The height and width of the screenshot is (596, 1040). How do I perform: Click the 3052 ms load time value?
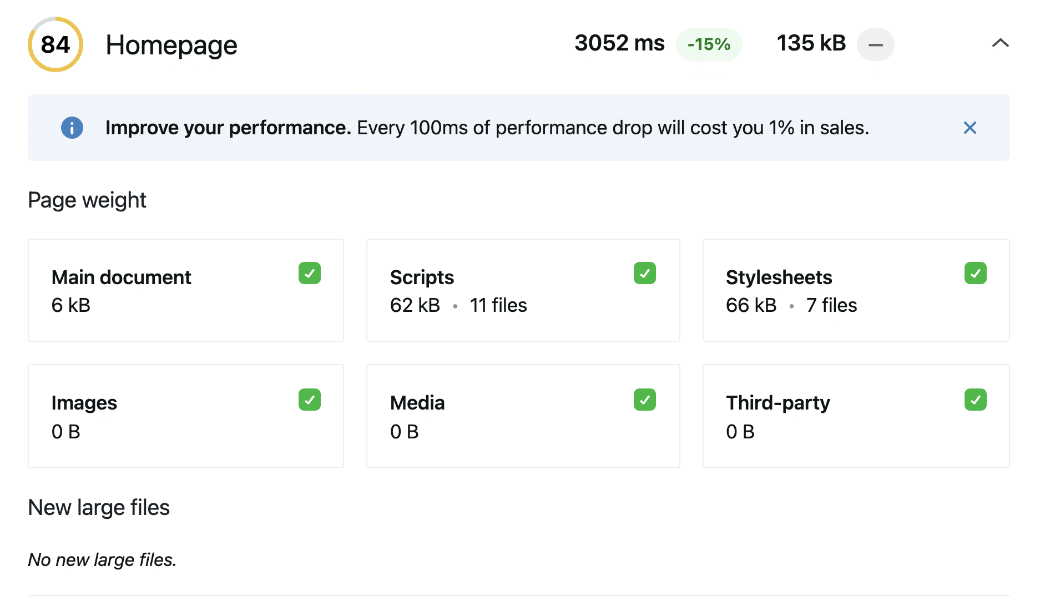click(x=619, y=43)
